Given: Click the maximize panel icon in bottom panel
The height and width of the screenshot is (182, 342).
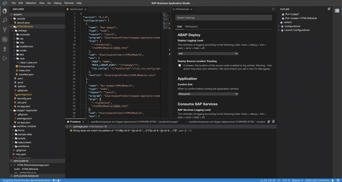Looking at the screenshot, I should coord(273,122).
